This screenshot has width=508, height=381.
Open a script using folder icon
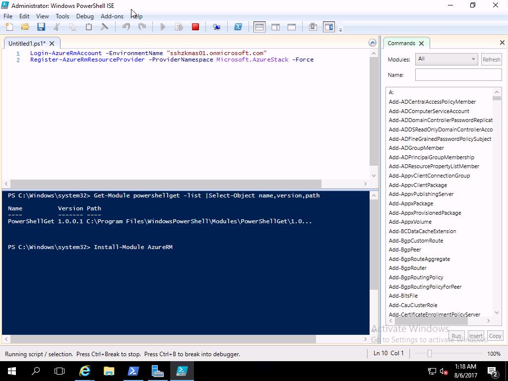pos(25,27)
